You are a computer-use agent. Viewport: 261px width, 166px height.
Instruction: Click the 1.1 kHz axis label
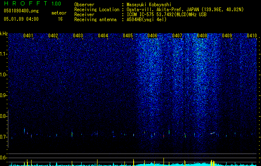[4, 54]
